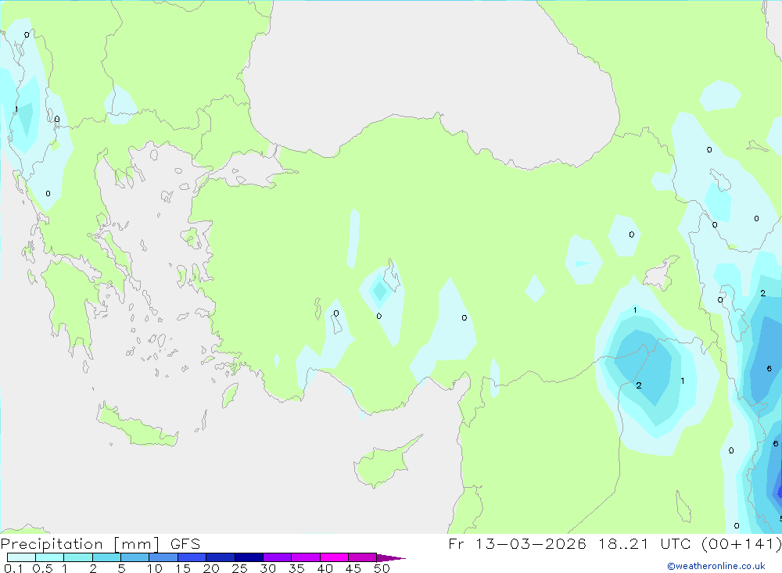Screen dimensions: 782x573
Task: Pick the 40–45 mm bright magenta legend swatch
Action: (x=334, y=557)
